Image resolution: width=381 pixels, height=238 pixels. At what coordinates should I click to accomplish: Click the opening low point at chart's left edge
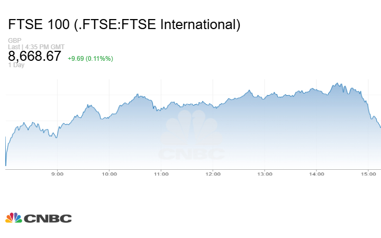click(5, 165)
